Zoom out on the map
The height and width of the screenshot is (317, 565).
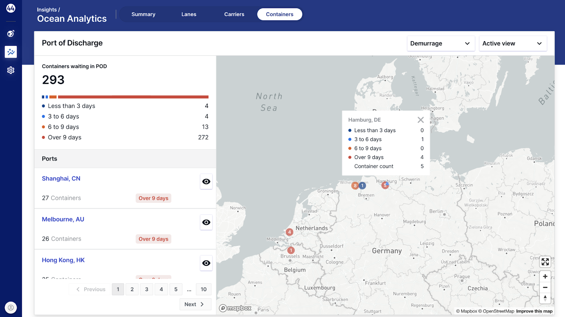(x=545, y=287)
